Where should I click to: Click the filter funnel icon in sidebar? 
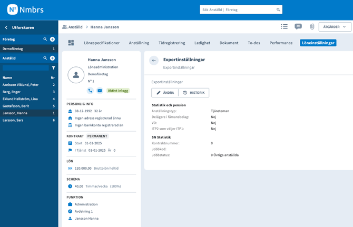(53, 68)
